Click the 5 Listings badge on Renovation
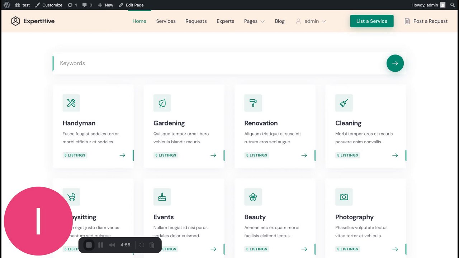Image resolution: width=459 pixels, height=258 pixels. 257,155
